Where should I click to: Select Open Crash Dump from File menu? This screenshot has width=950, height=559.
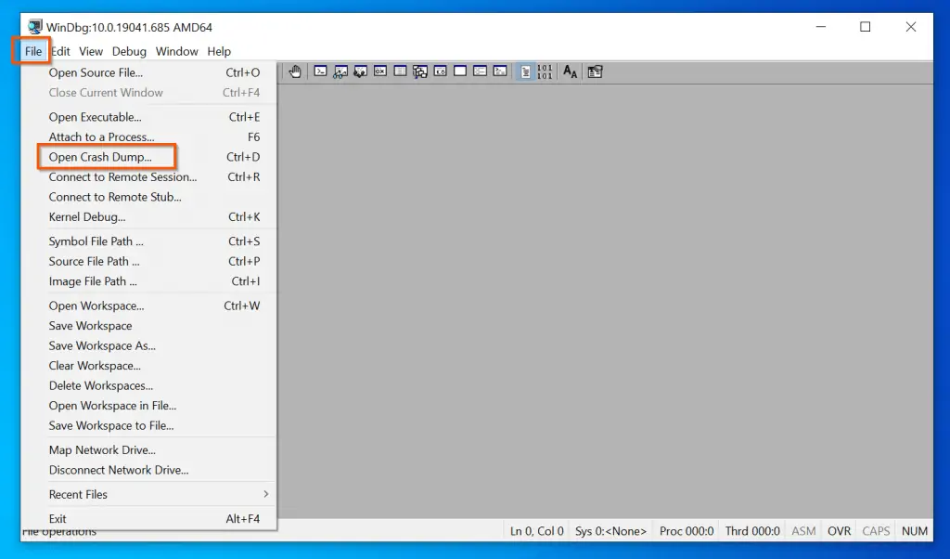pyautogui.click(x=100, y=157)
